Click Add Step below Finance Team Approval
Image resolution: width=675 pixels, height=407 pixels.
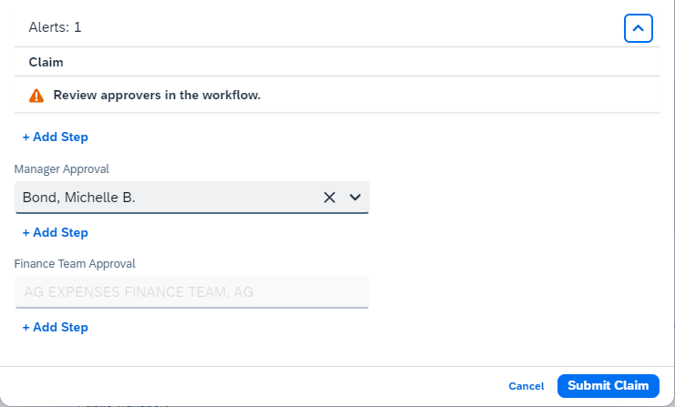55,328
